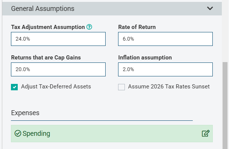
Task: Click the Rate of Return label
Action: (137, 27)
